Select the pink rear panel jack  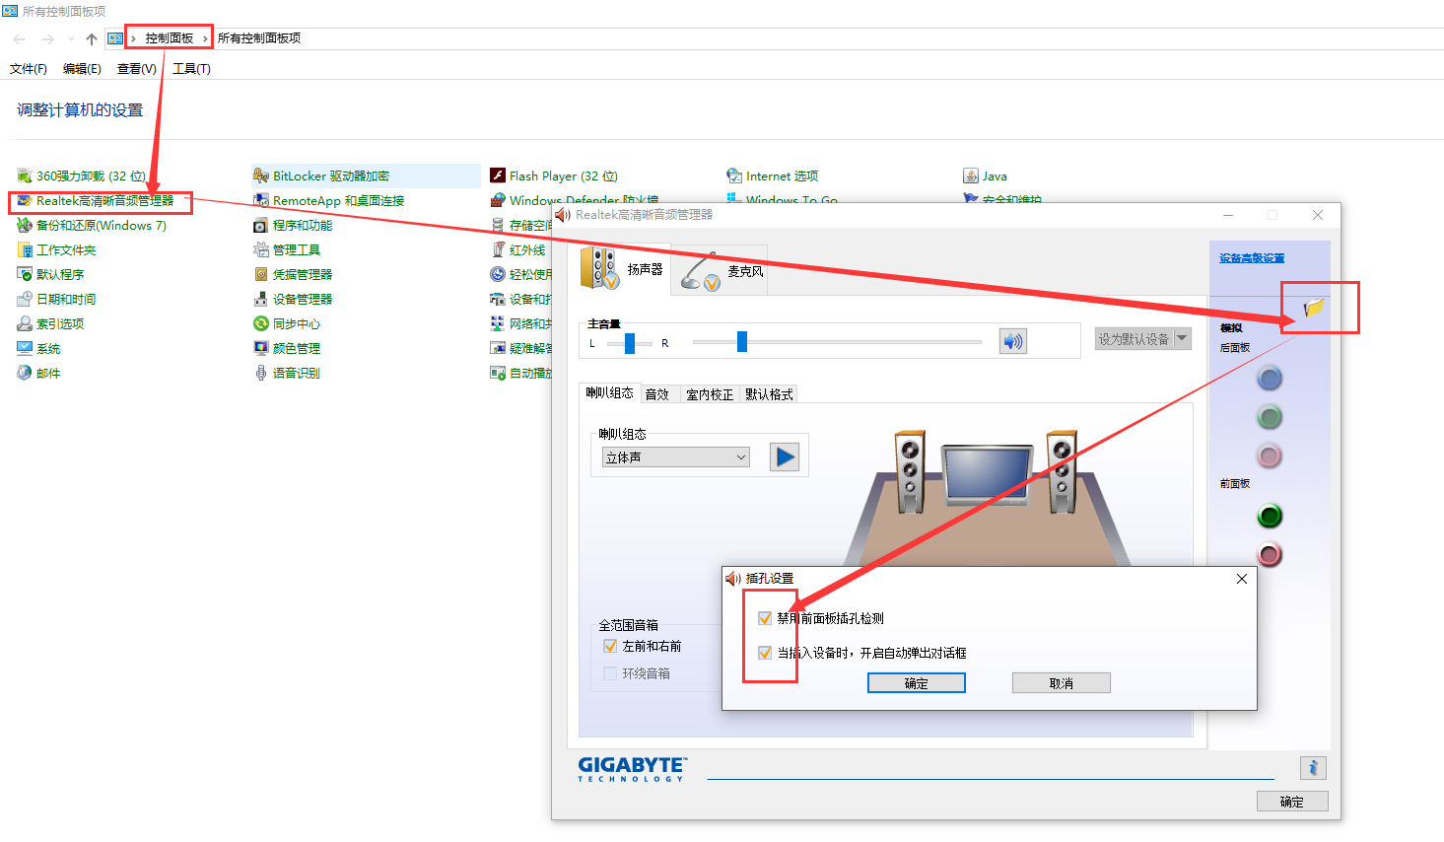[x=1270, y=456]
